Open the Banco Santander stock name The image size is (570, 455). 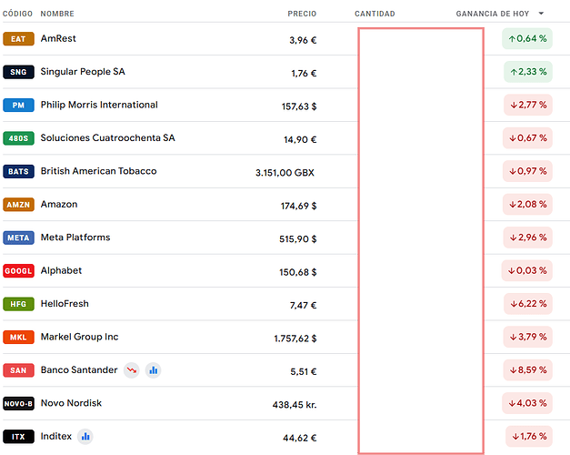(x=79, y=369)
